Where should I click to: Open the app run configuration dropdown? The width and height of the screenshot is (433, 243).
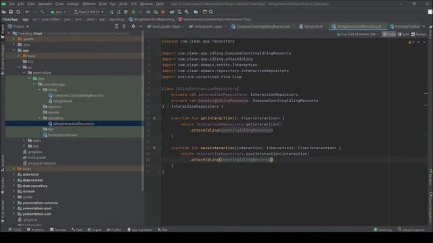(58, 12)
